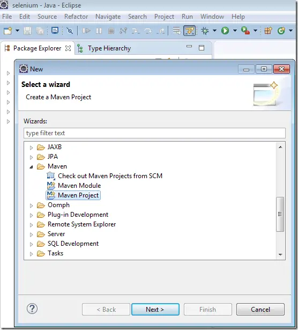The image size is (298, 330).
Task: Collapse the Maven folder
Action: pos(31,167)
